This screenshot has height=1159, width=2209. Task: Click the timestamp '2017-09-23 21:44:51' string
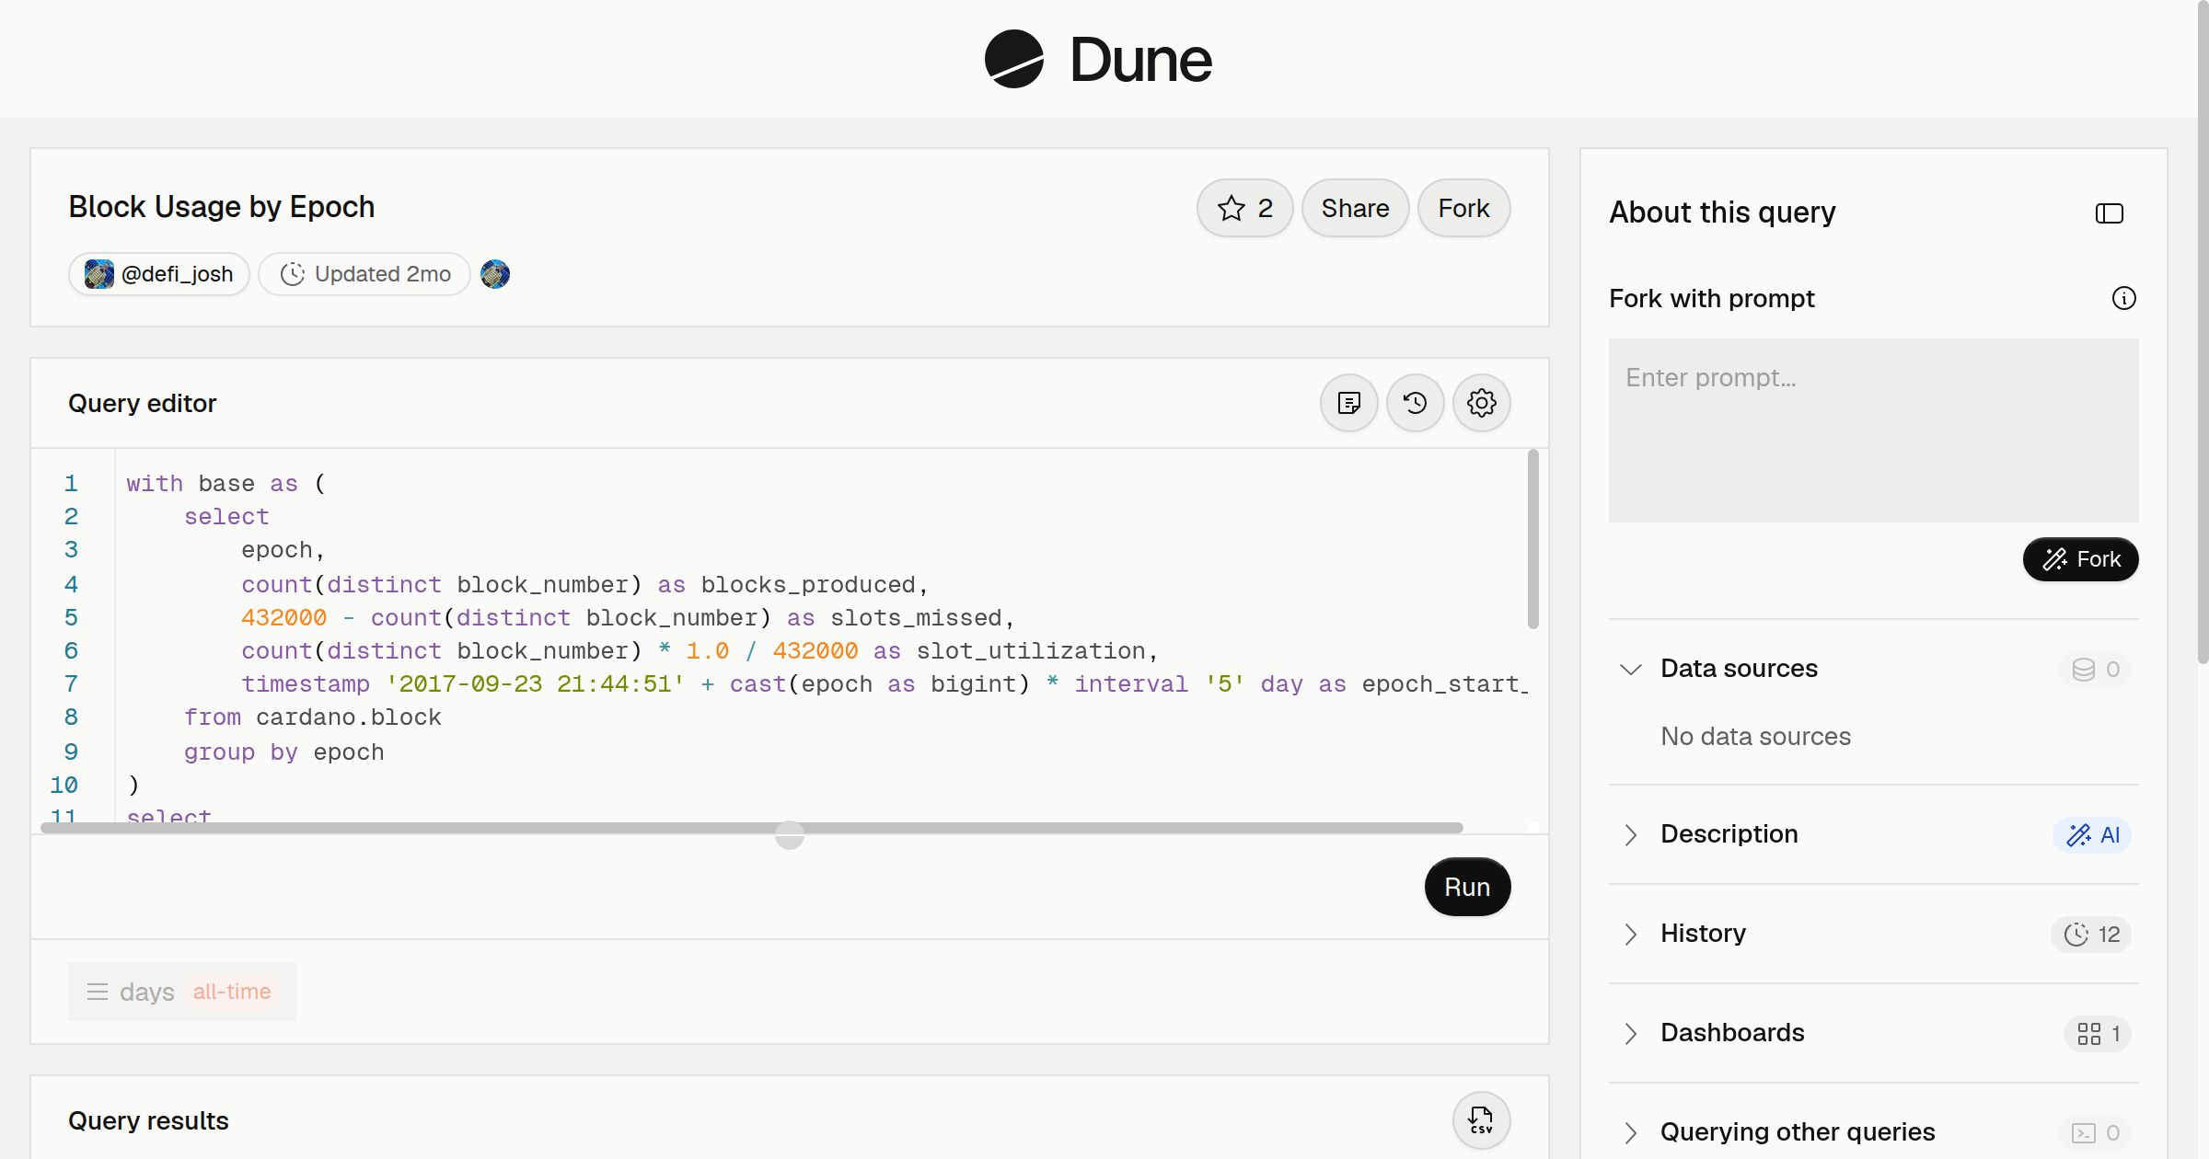[x=535, y=684]
